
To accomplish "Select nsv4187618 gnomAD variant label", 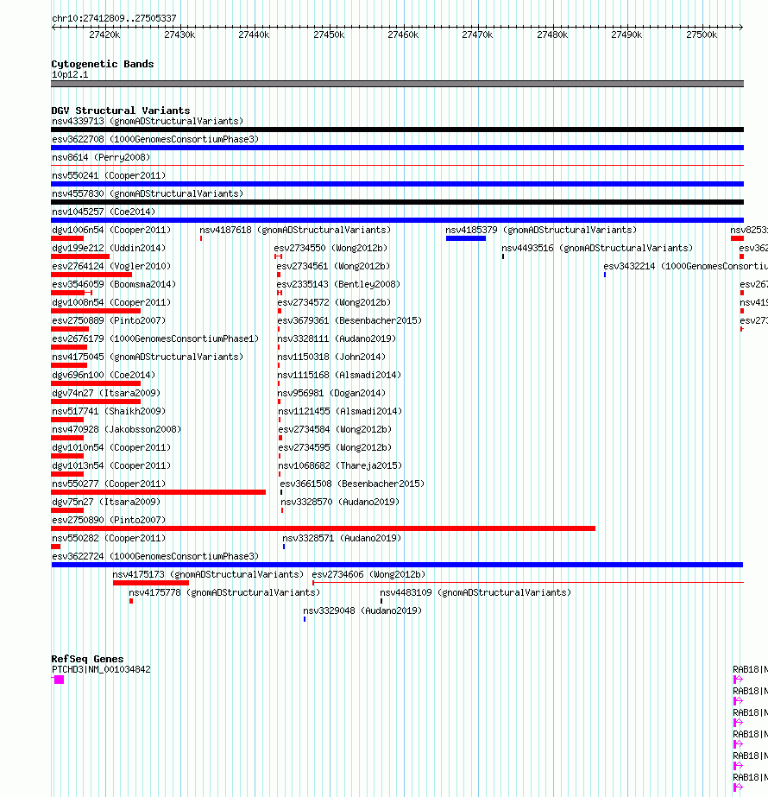I will pyautogui.click(x=295, y=230).
